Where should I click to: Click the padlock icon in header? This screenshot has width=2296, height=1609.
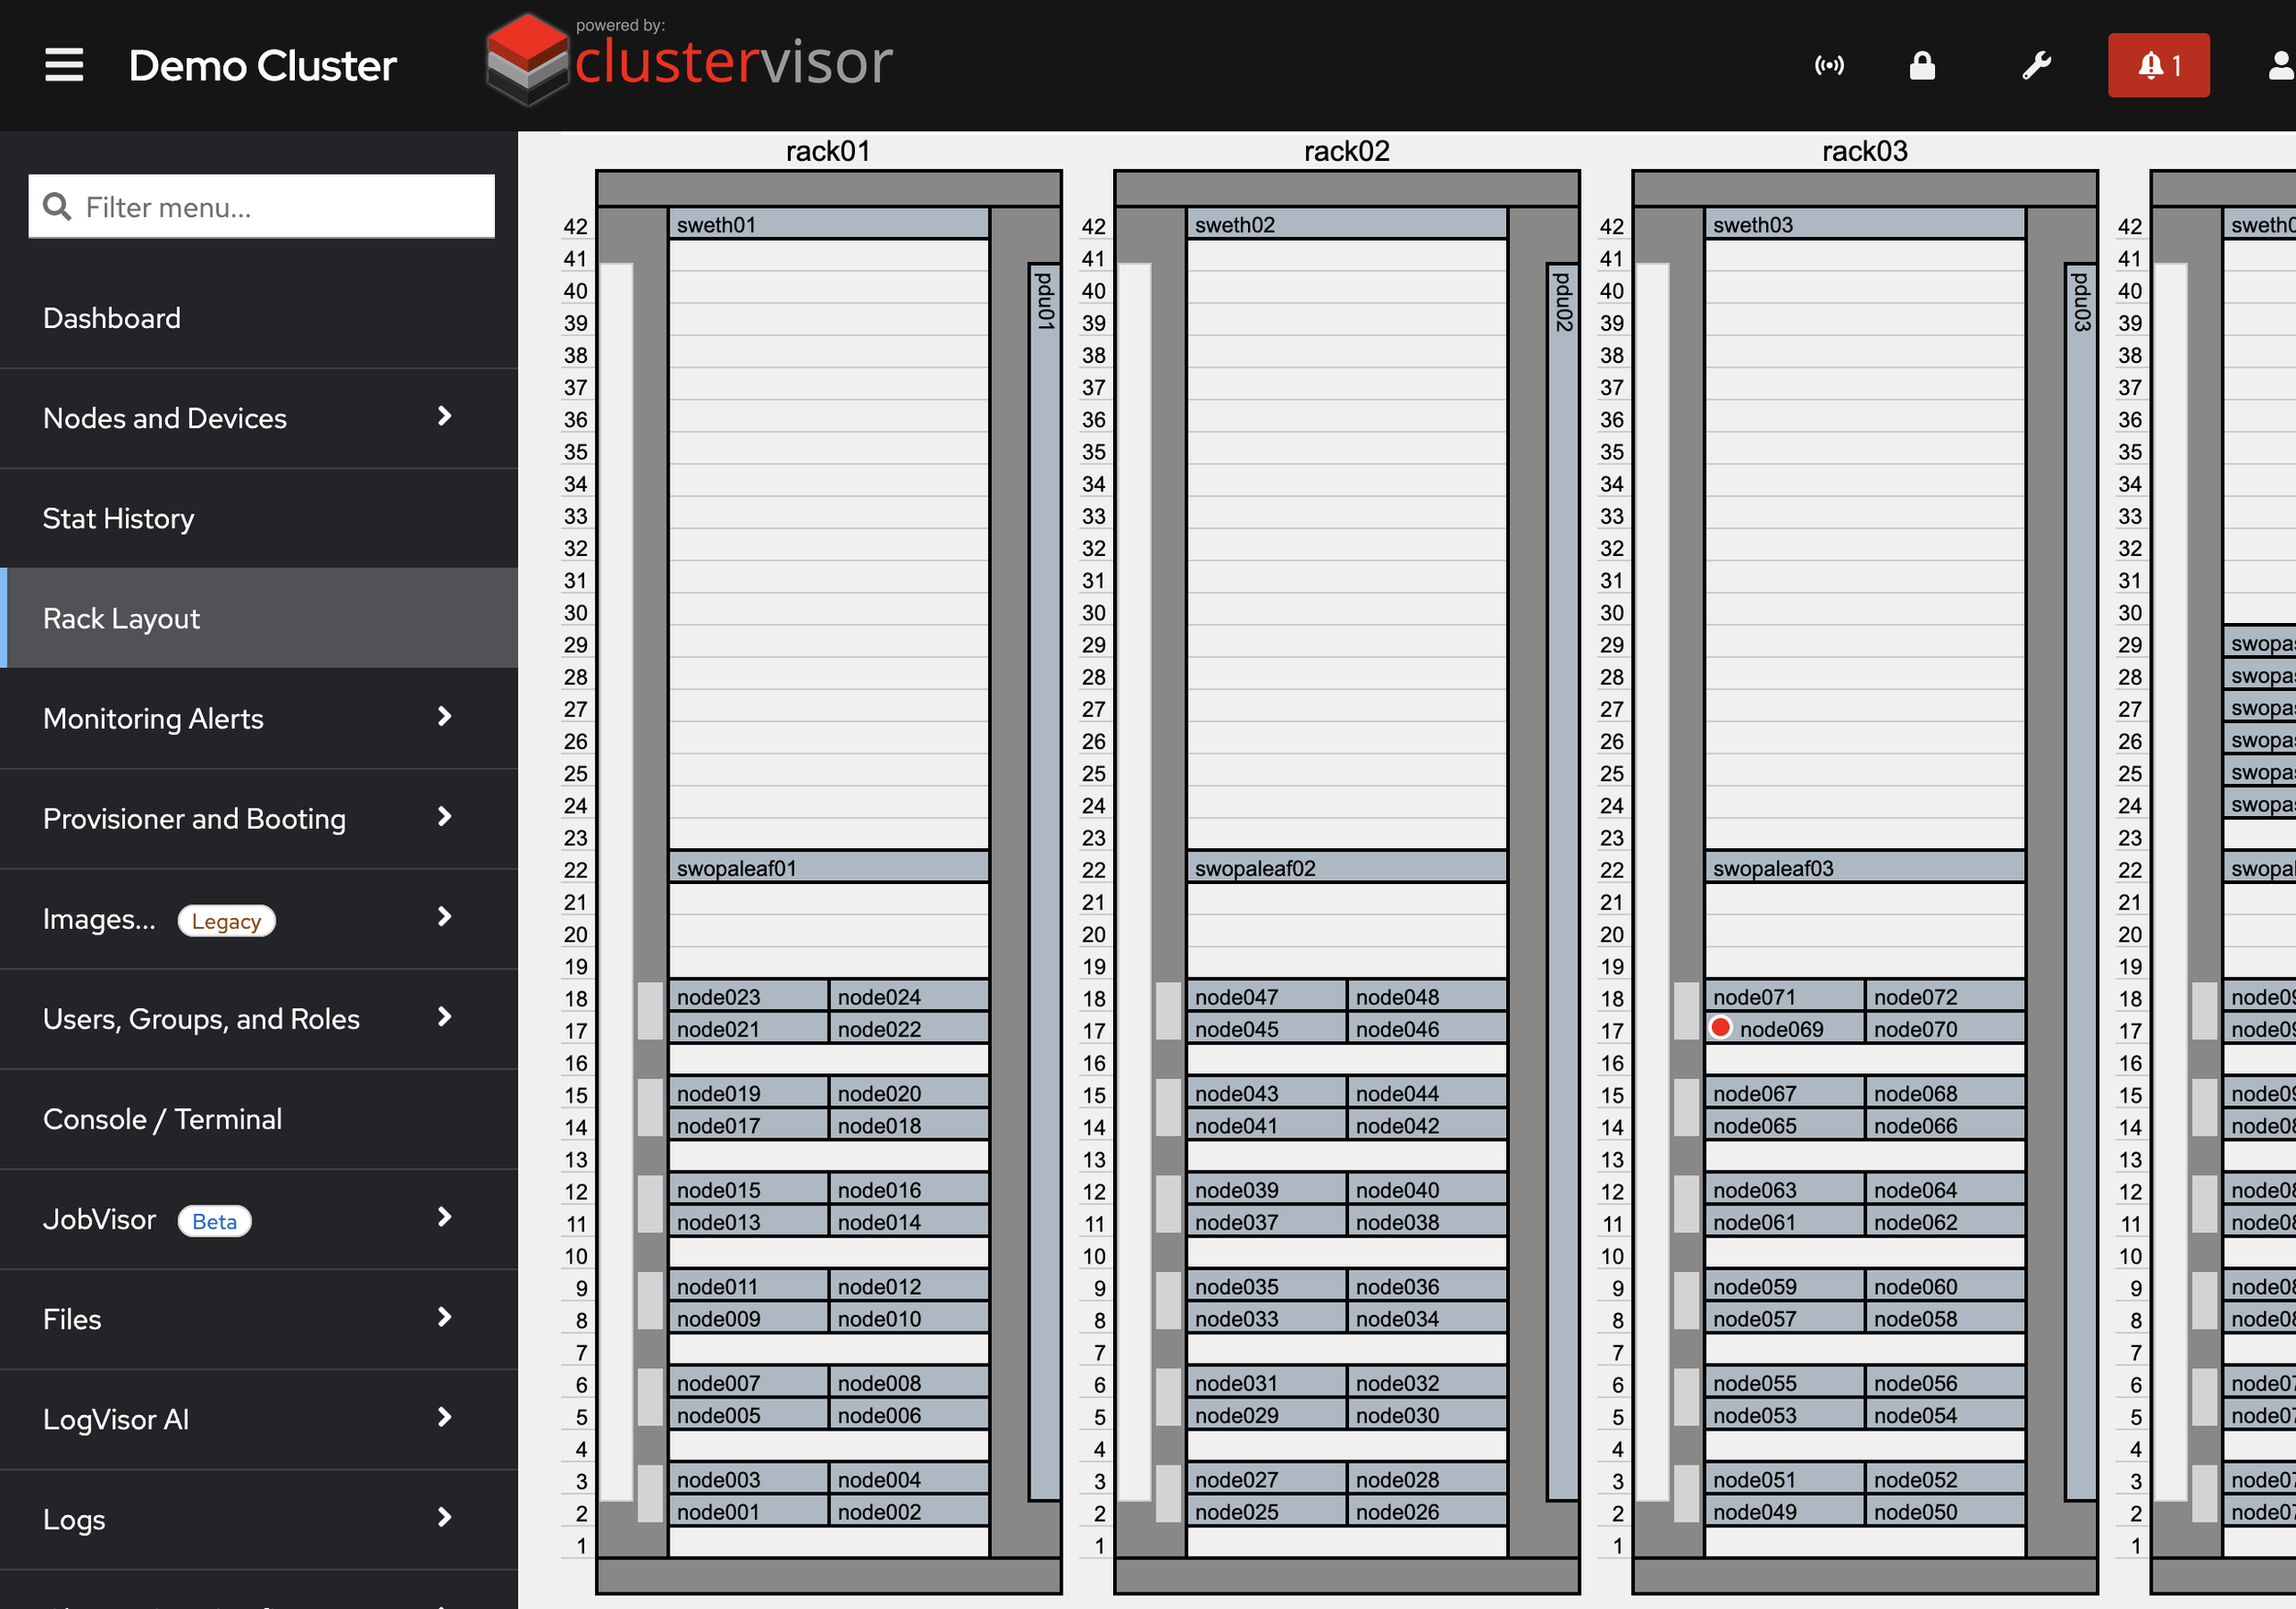1922,65
